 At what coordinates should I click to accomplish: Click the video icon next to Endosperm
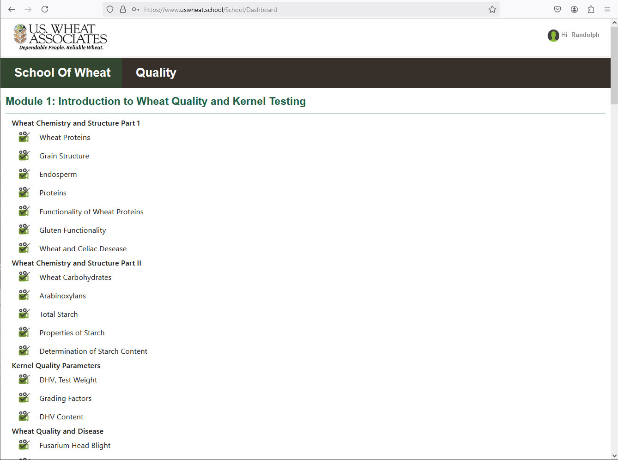[x=24, y=174]
